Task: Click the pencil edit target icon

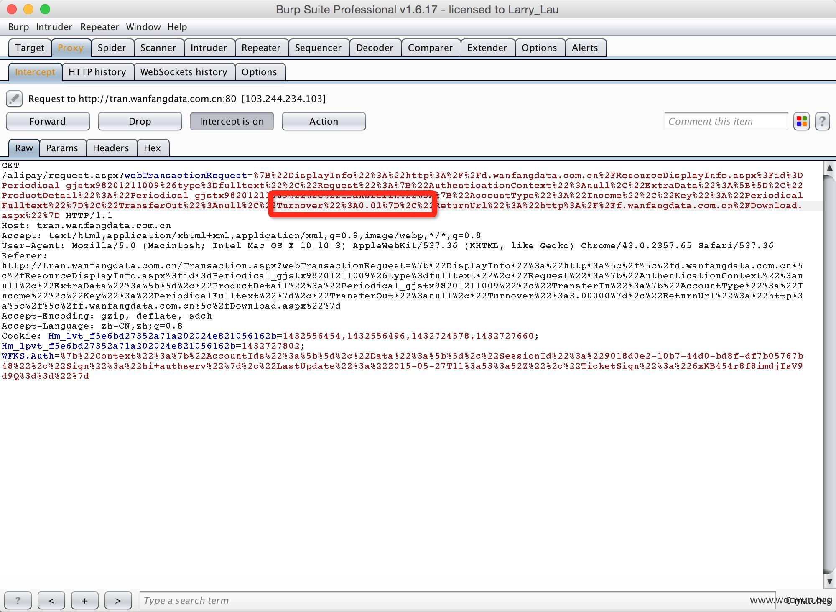Action: pos(14,99)
